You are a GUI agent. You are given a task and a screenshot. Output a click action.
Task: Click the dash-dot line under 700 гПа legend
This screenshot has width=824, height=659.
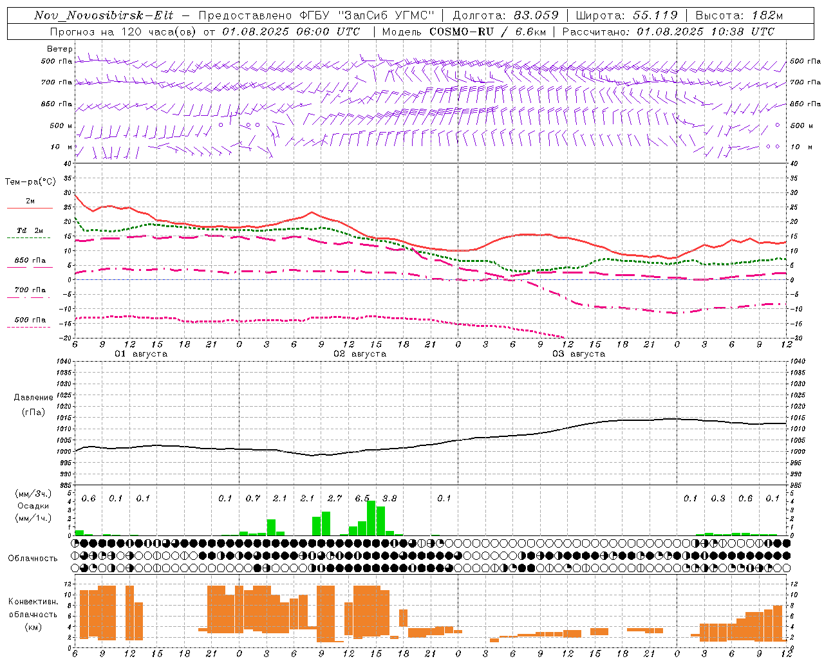click(x=28, y=297)
